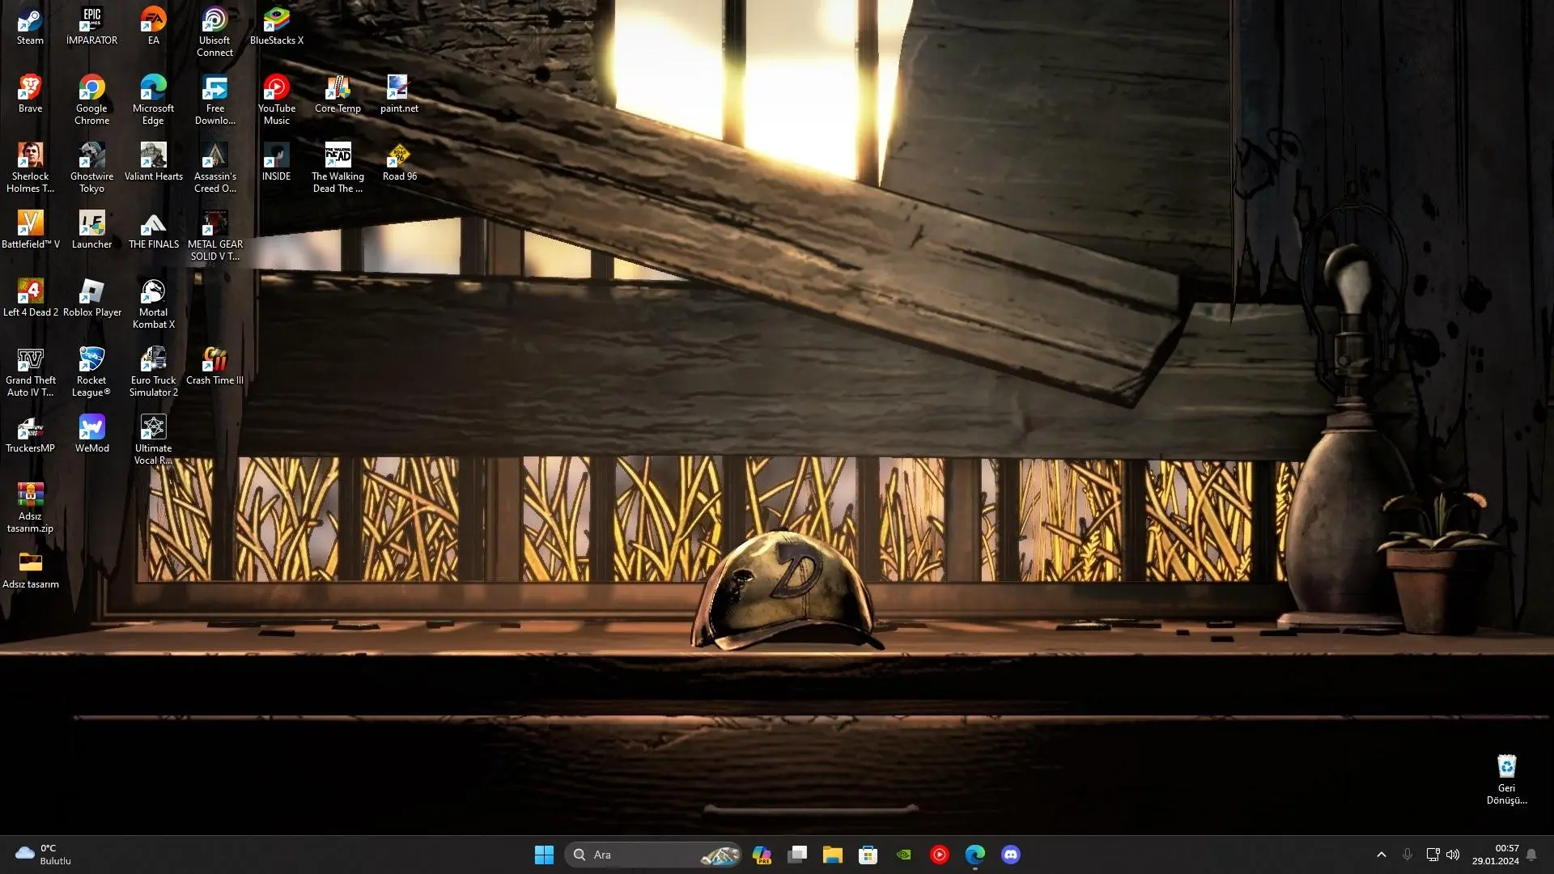Select the Adsız tasarım folder

[x=30, y=570]
